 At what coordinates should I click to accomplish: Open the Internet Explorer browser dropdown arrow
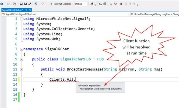tap(73, 4)
